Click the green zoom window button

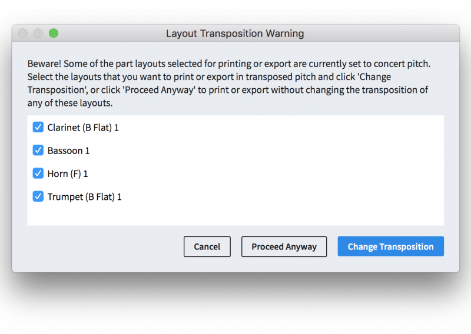coord(54,33)
